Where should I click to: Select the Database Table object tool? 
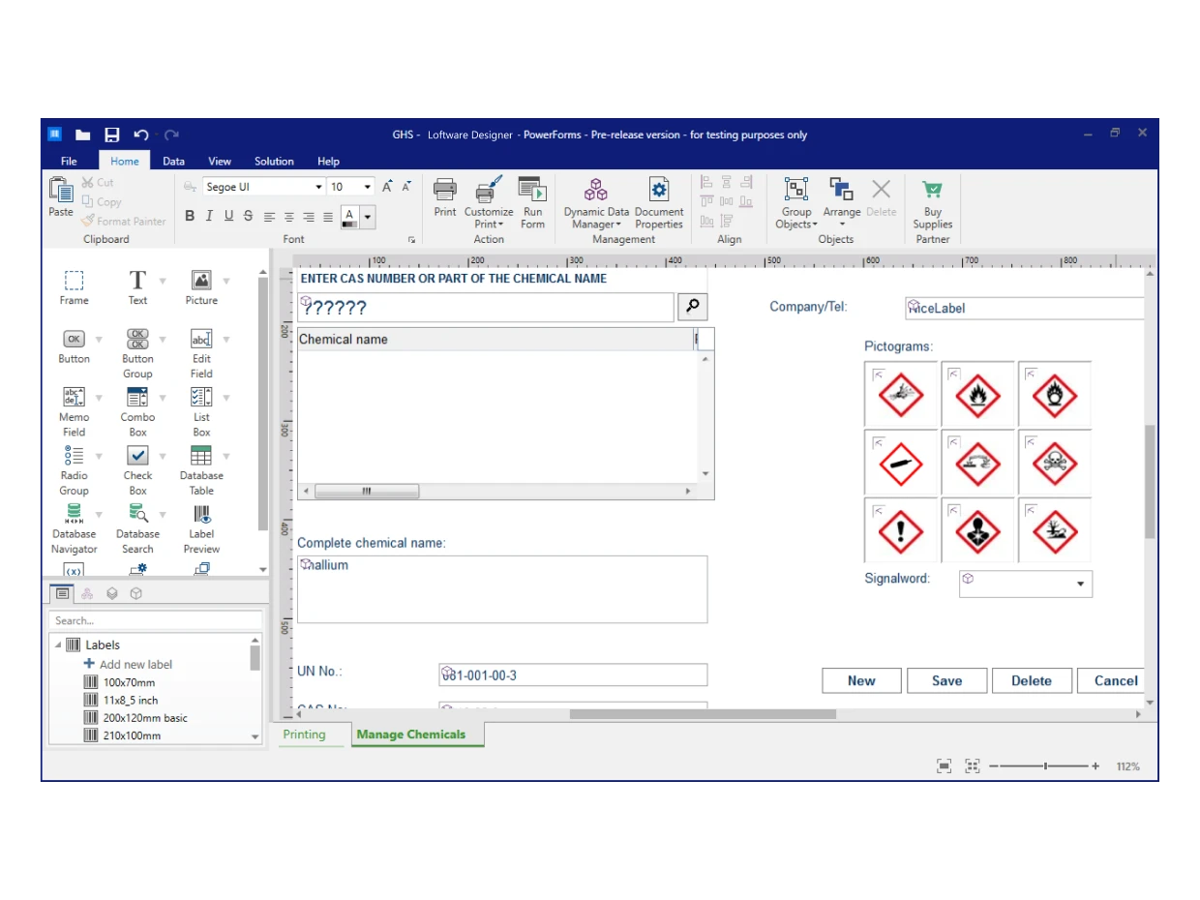(201, 457)
